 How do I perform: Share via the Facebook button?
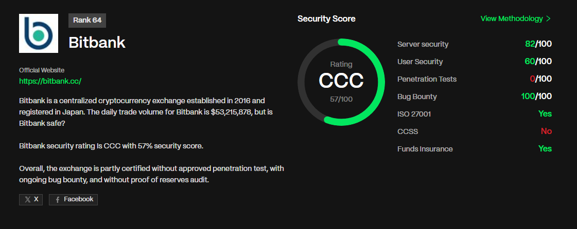[73, 199]
